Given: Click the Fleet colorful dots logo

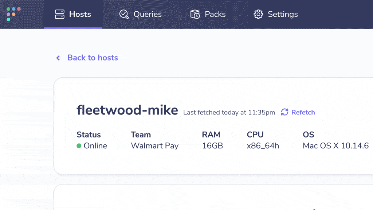Looking at the screenshot, I should [x=13, y=14].
